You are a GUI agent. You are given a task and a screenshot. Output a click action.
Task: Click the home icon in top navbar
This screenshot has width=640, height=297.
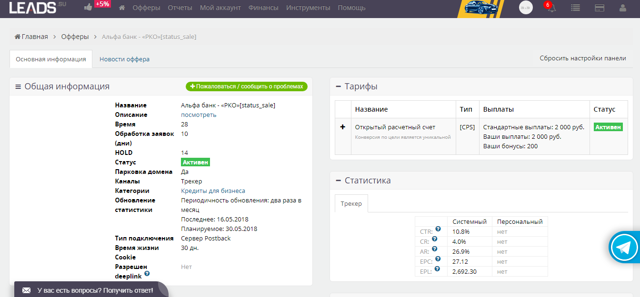coord(122,8)
